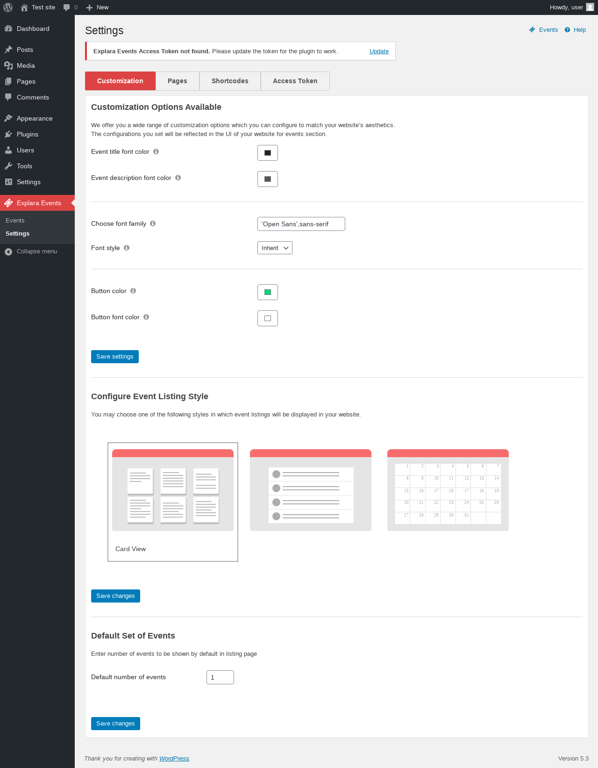The image size is (598, 768).
Task: Click the question mark Help icon
Action: point(567,29)
